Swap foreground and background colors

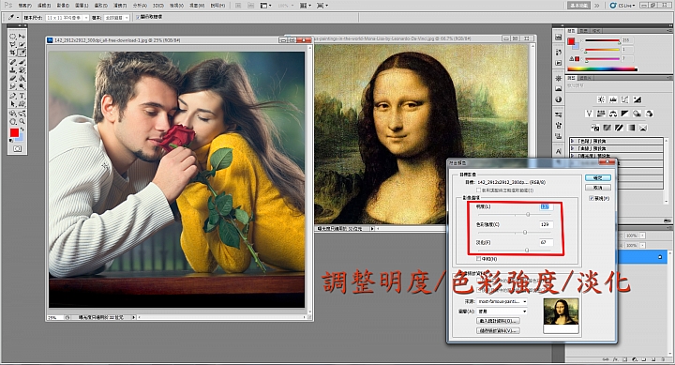[22, 129]
